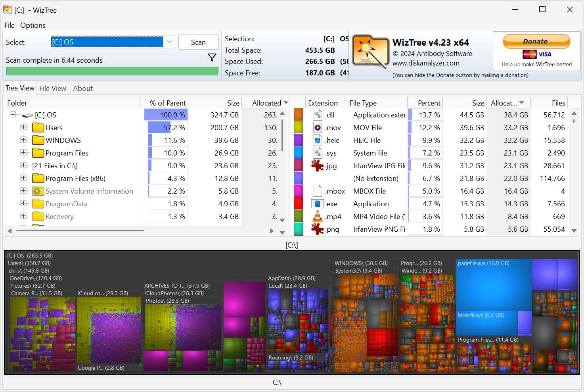Click the .mp4 video cone icon
584x392 pixels.
click(317, 216)
